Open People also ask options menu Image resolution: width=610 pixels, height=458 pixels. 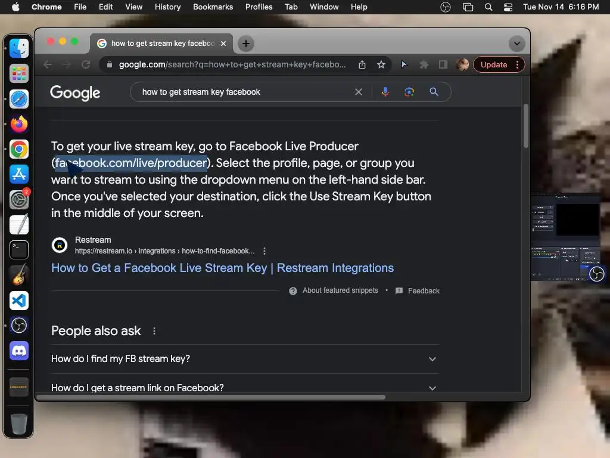(x=154, y=331)
